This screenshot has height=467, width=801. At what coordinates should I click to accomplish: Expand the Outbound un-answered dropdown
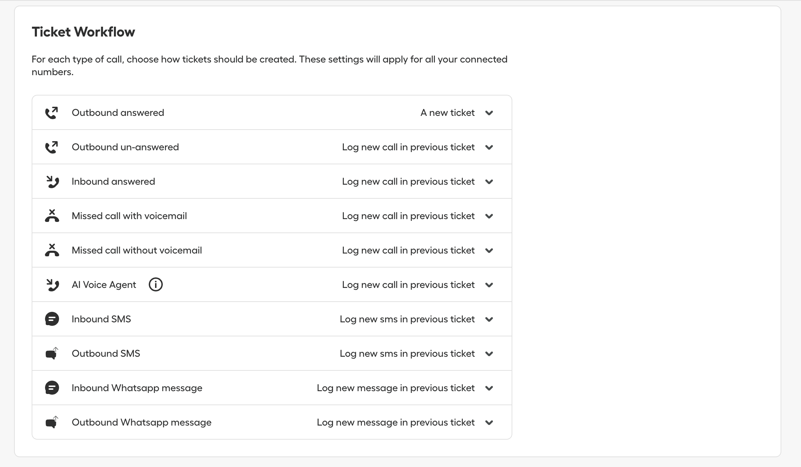pos(489,147)
